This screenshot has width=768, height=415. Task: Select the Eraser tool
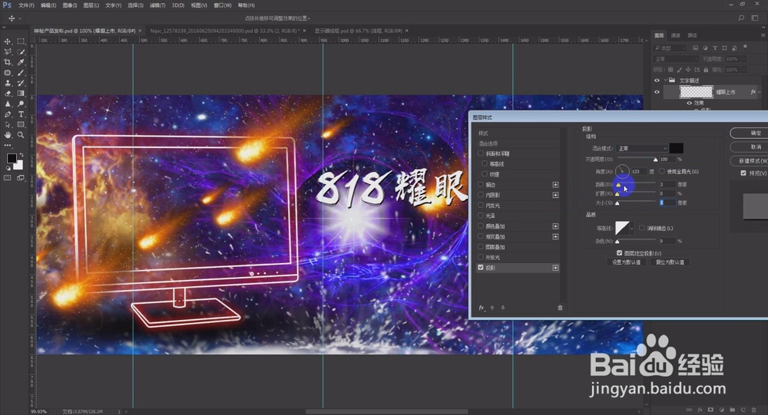8,94
